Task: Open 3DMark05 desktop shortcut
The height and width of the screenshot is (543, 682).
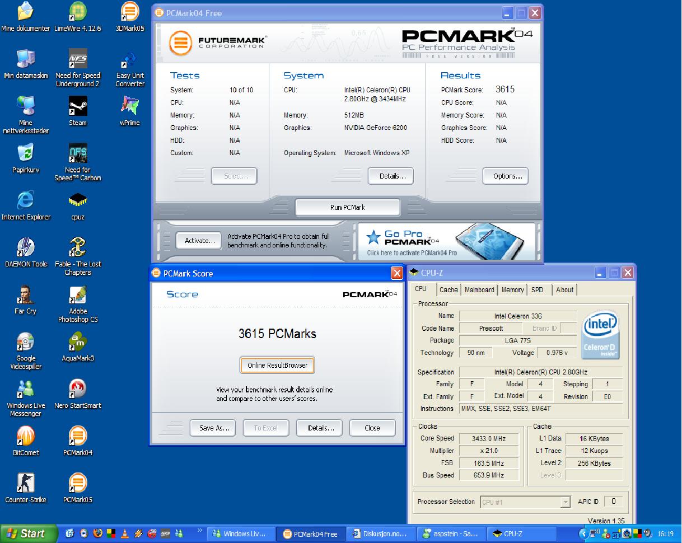Action: (x=130, y=17)
